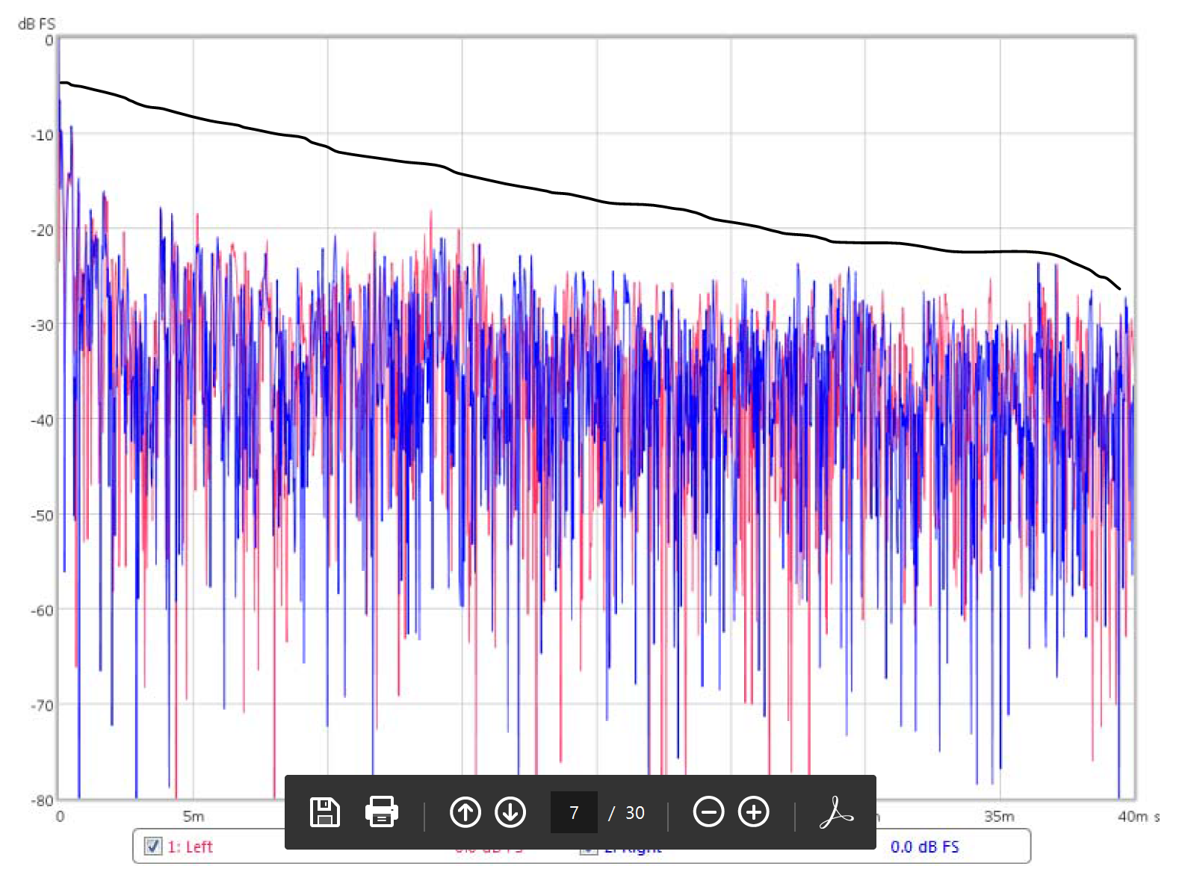Select the "-80" vertical axis label

coord(42,800)
